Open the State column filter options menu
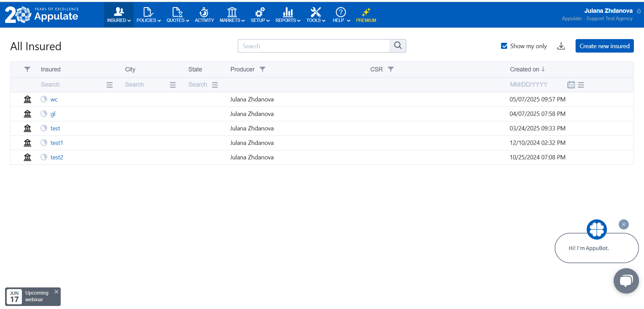This screenshot has width=644, height=309. 215,85
